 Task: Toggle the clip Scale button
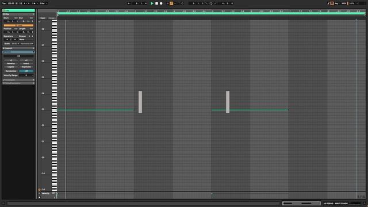(x=7, y=44)
